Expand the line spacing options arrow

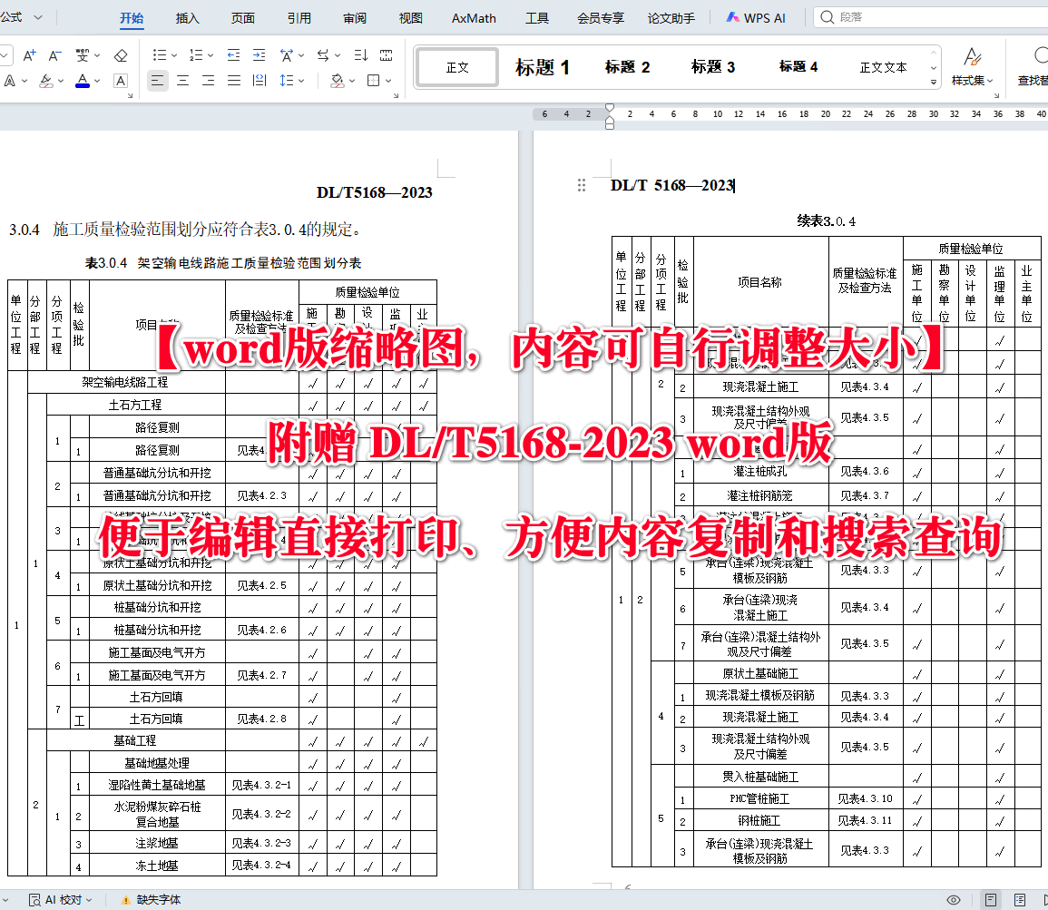click(301, 81)
